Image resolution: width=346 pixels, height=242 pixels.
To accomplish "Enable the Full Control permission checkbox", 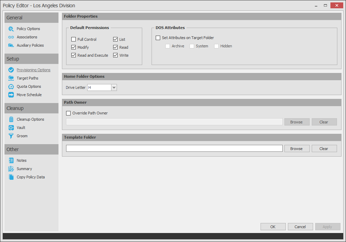I will coord(73,39).
